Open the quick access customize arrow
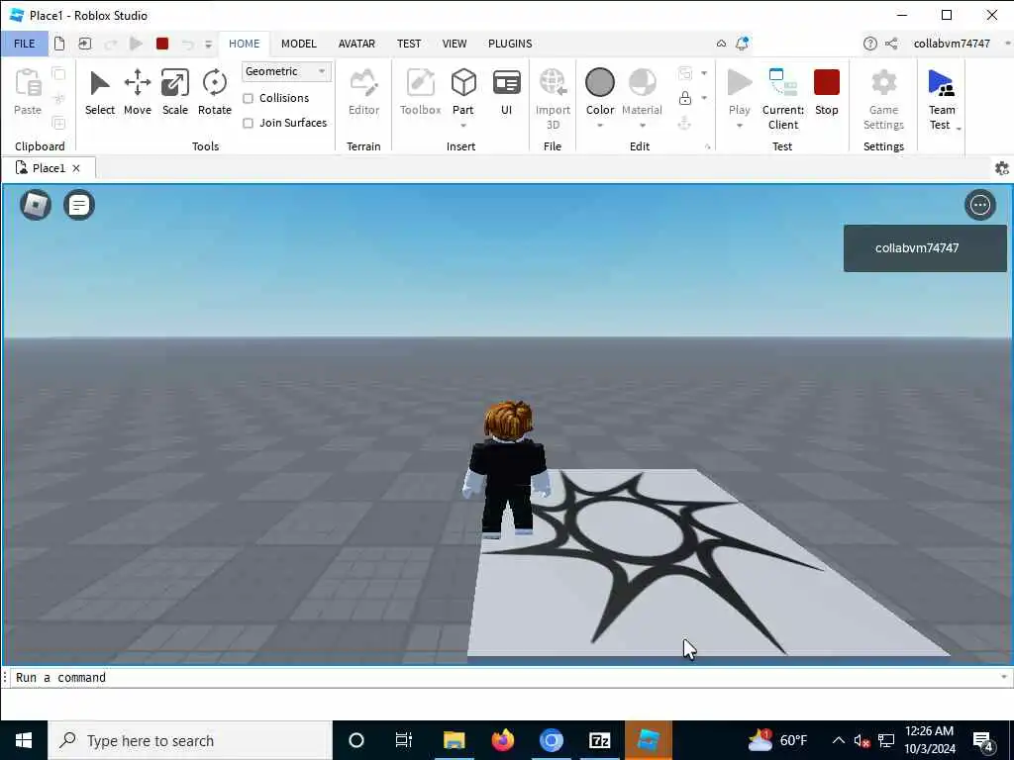Viewport: 1014px width, 760px height. pos(208,44)
